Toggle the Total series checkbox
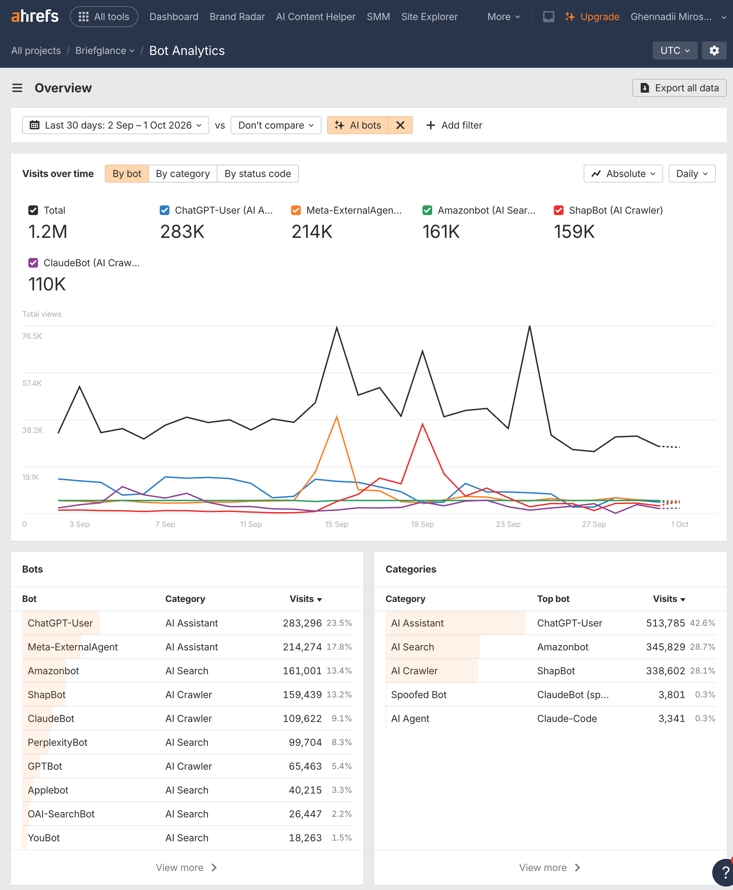 33,210
